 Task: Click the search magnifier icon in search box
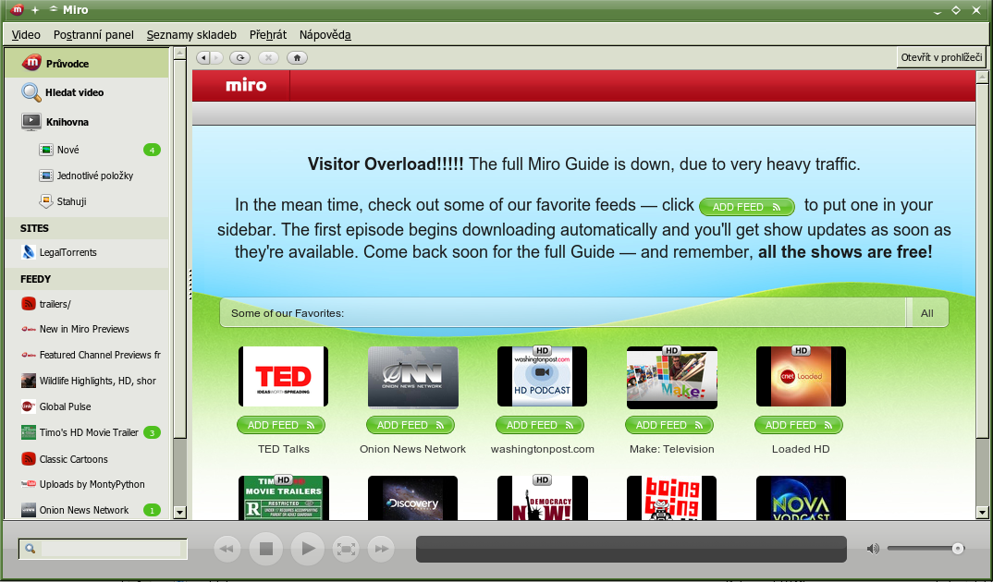tap(30, 549)
